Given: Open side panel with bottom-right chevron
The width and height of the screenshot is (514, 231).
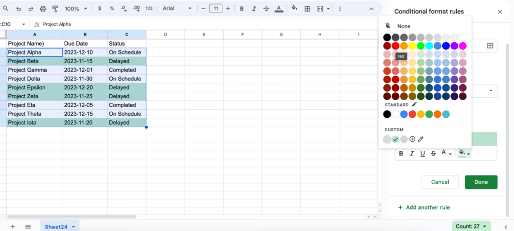Looking at the screenshot, I should click(505, 226).
